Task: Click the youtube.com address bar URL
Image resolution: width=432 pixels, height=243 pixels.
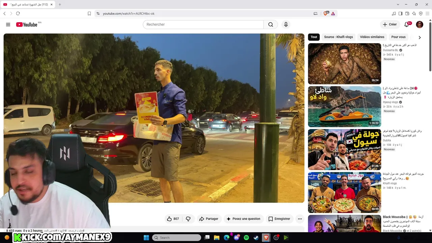Action: pos(129,13)
